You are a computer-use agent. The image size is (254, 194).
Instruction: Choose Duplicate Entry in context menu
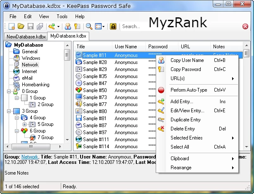[197, 120]
